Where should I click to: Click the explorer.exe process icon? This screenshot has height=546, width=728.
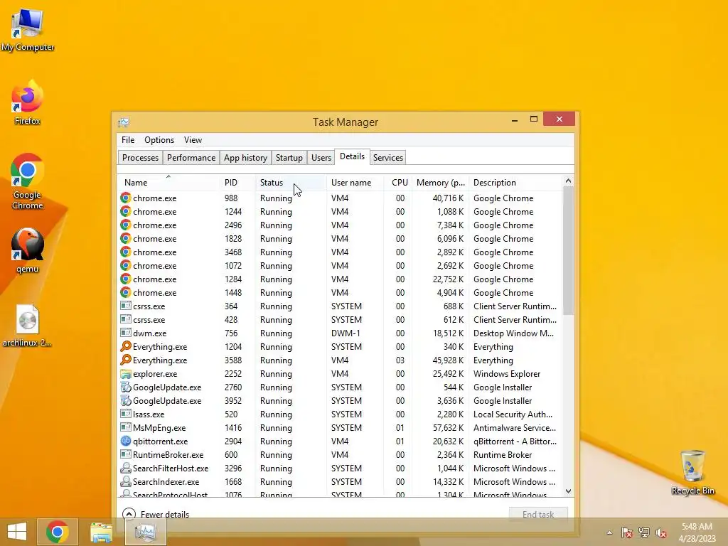tap(125, 373)
